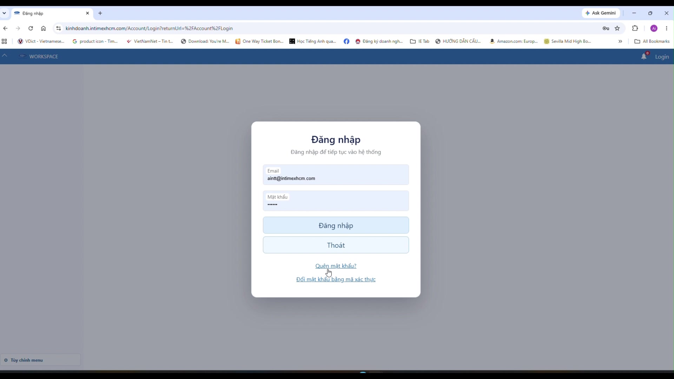Screen dimensions: 674x379
Task: Click the Login link in the header
Action: coord(662,57)
